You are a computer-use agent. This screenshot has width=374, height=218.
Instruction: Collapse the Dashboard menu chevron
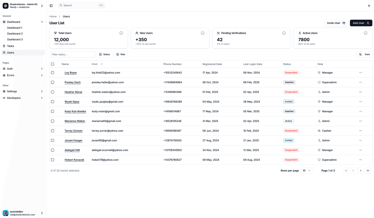[x=42, y=22]
